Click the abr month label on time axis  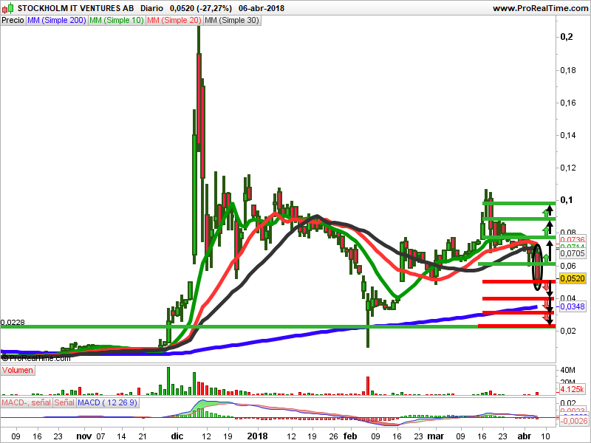pyautogui.click(x=525, y=436)
